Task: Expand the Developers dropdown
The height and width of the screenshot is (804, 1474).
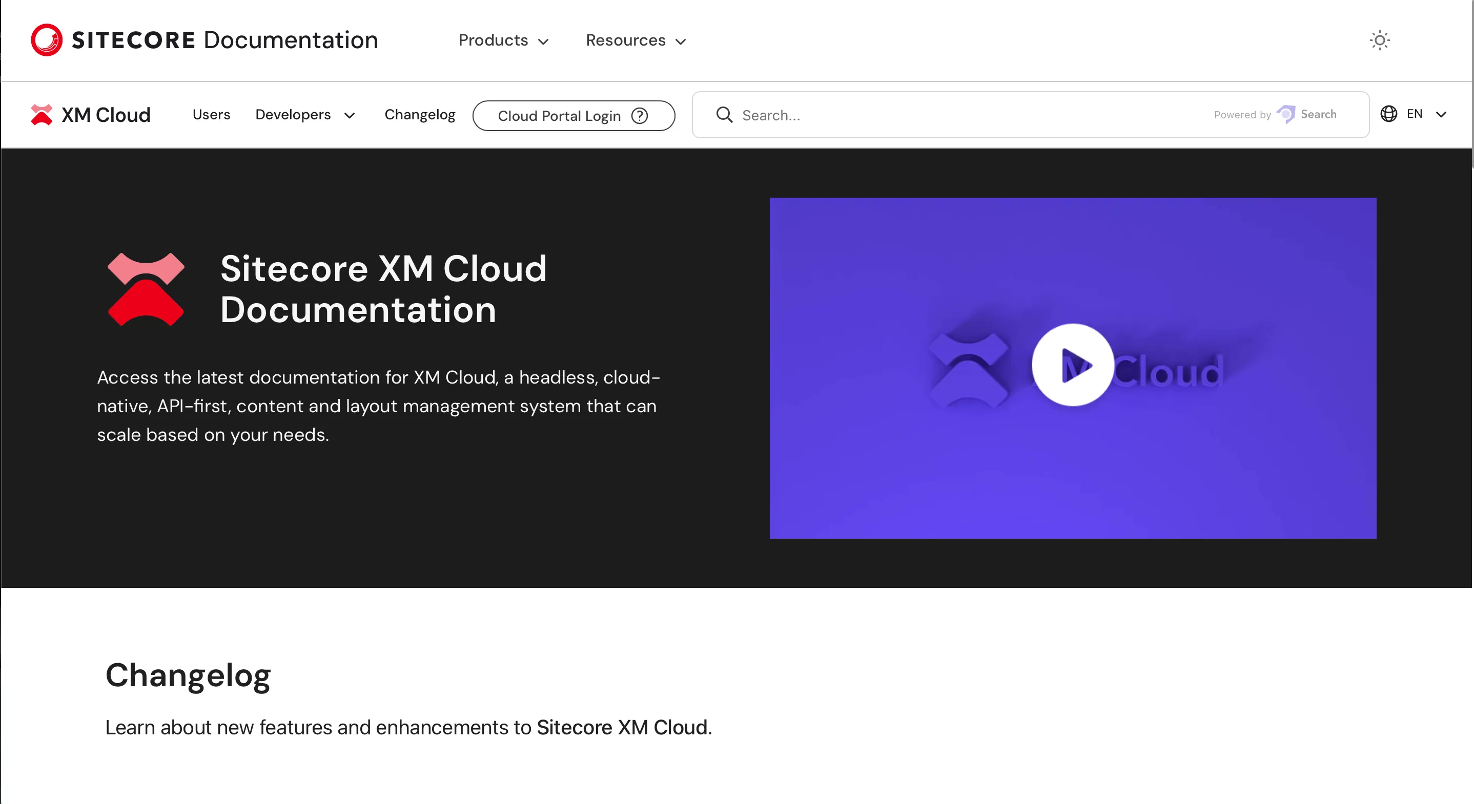Action: point(305,115)
